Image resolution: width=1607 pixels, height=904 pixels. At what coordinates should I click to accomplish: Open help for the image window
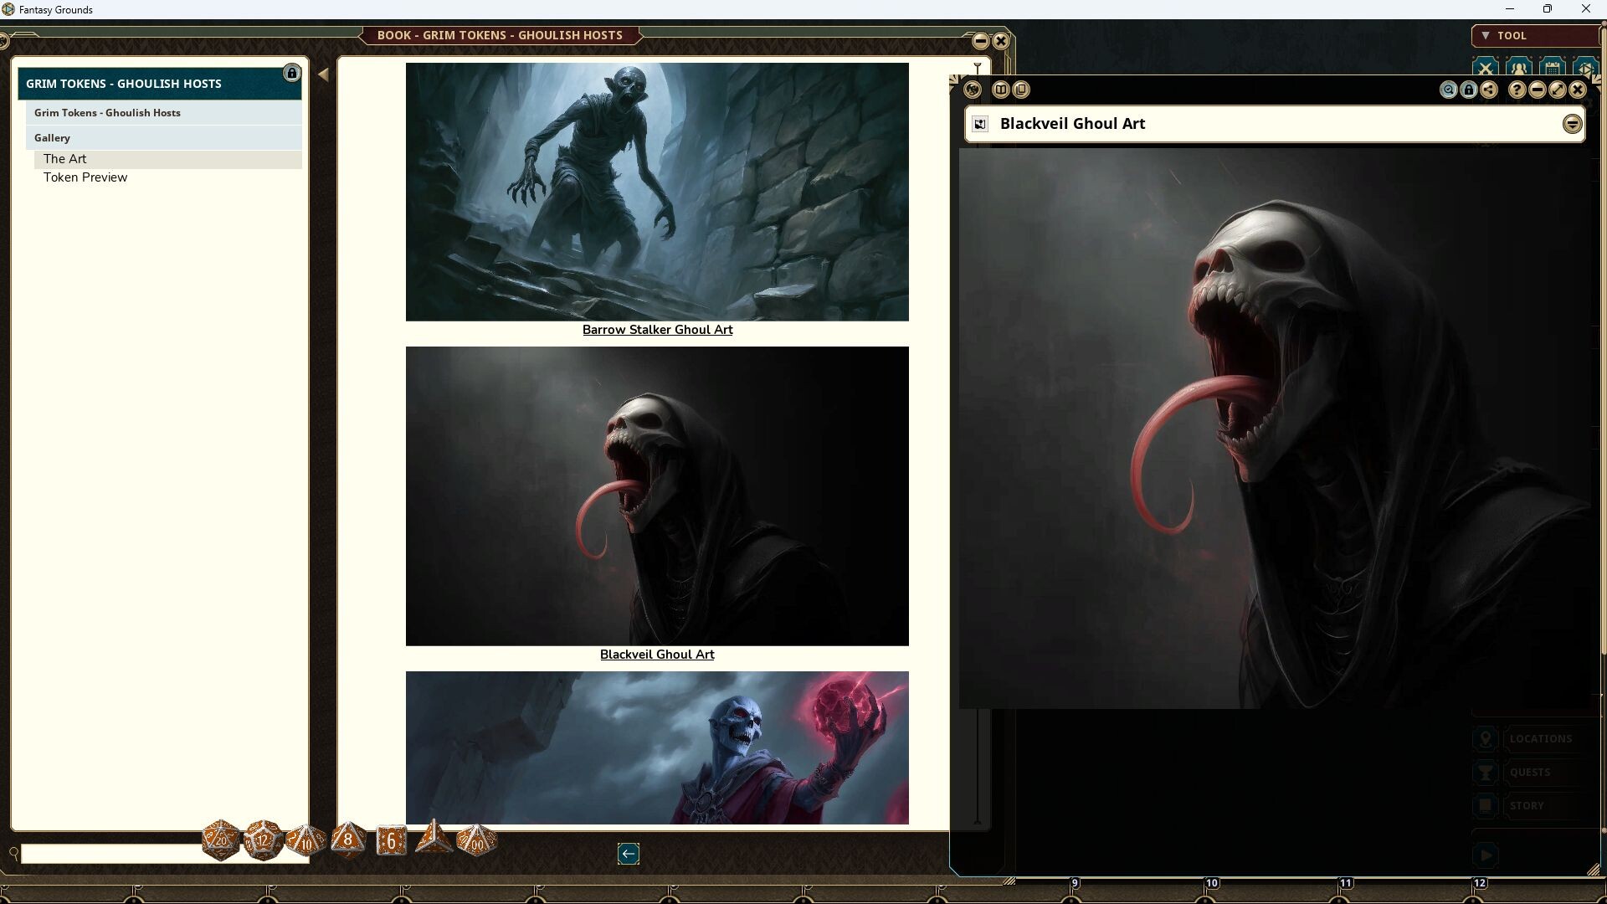click(x=1517, y=90)
